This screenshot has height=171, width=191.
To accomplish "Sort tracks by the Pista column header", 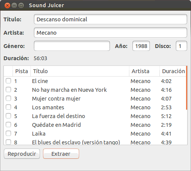I will [22, 71].
